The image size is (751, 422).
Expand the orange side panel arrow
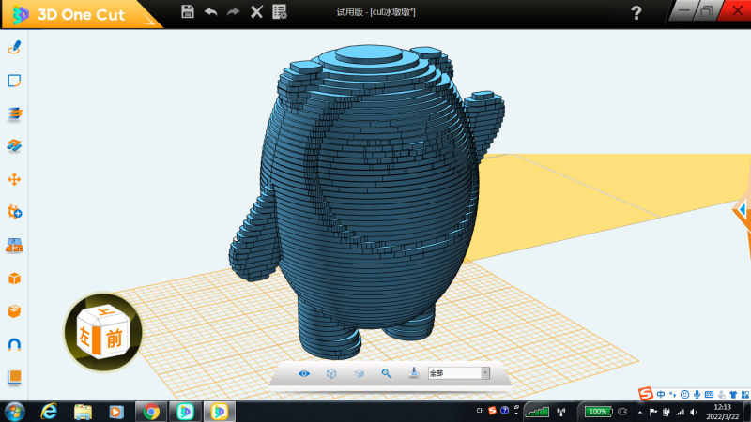point(743,209)
